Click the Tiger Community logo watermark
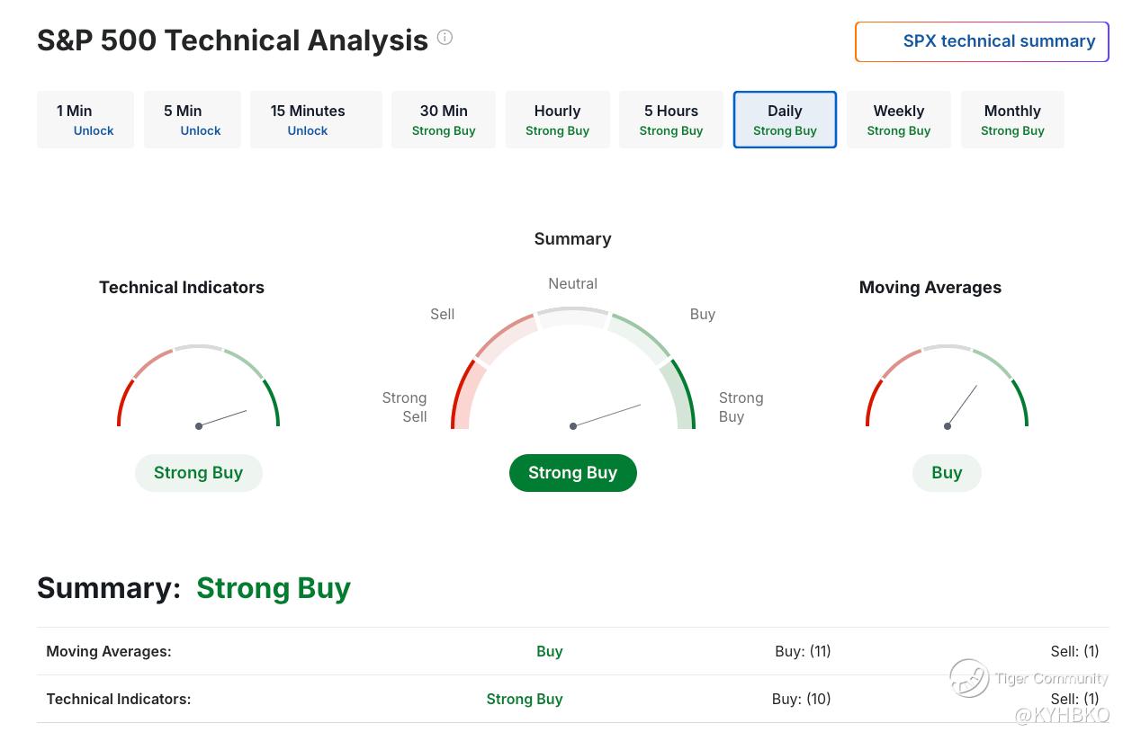Viewport: 1132px width, 741px height. pos(970,678)
